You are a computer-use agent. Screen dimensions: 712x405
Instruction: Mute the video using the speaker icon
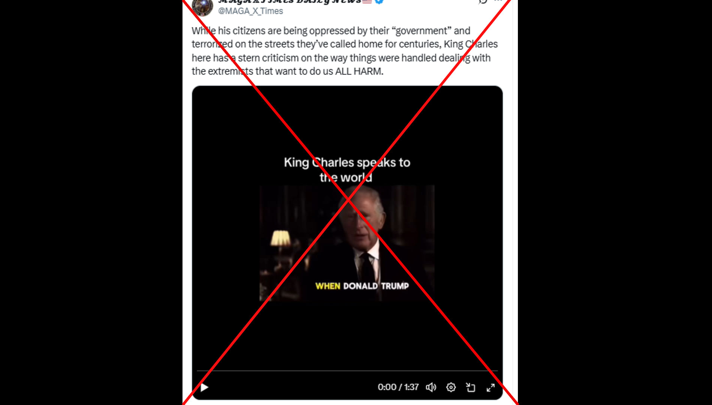tap(431, 387)
